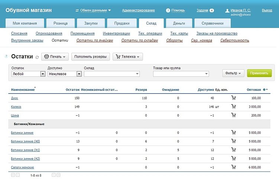Switch to the Справочники tab
The height and width of the screenshot is (179, 279).
coord(212,23)
